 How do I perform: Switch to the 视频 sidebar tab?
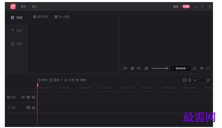pyautogui.click(x=17, y=18)
